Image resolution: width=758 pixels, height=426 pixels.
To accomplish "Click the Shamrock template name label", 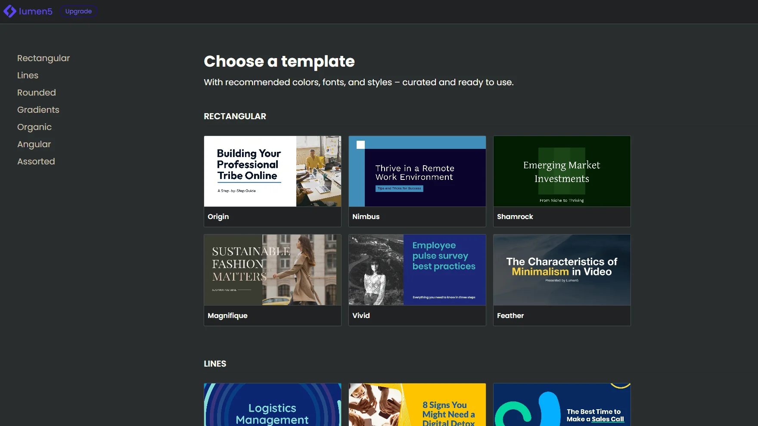I will click(x=515, y=216).
